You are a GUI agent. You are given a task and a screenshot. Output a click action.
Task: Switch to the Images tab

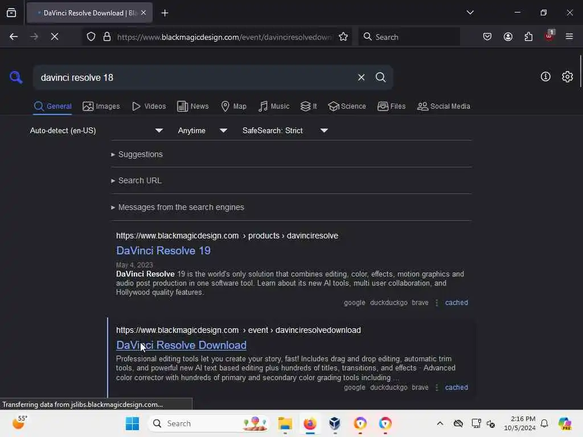point(101,106)
